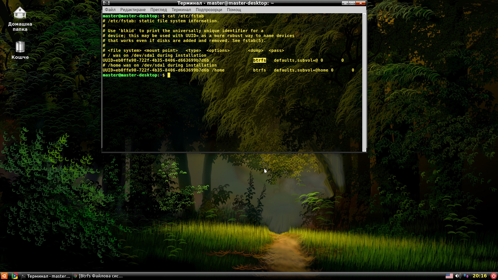Click the terminal cursor at the empty prompt

169,75
